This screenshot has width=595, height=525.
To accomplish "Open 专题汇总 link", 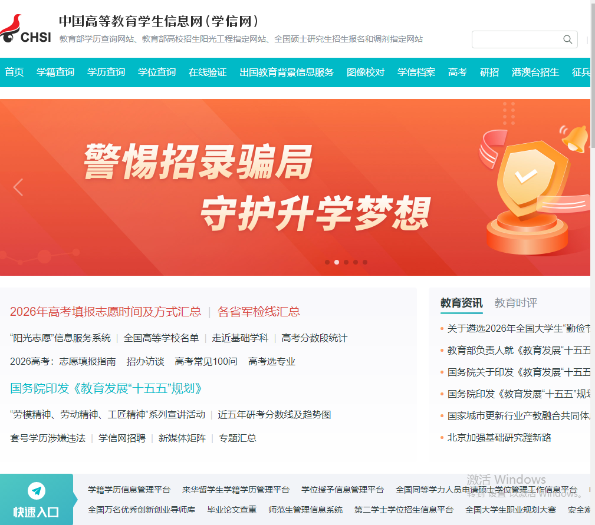I will 238,438.
